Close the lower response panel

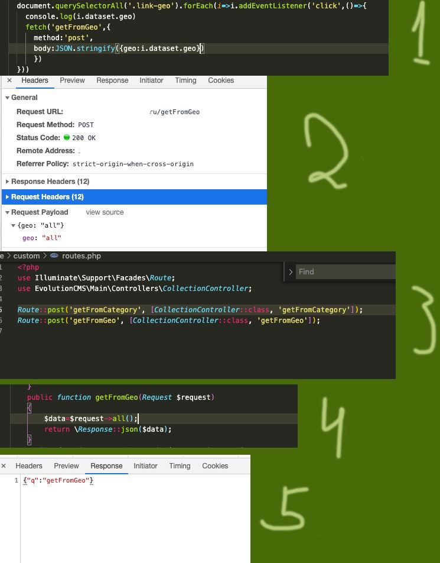coord(4,465)
